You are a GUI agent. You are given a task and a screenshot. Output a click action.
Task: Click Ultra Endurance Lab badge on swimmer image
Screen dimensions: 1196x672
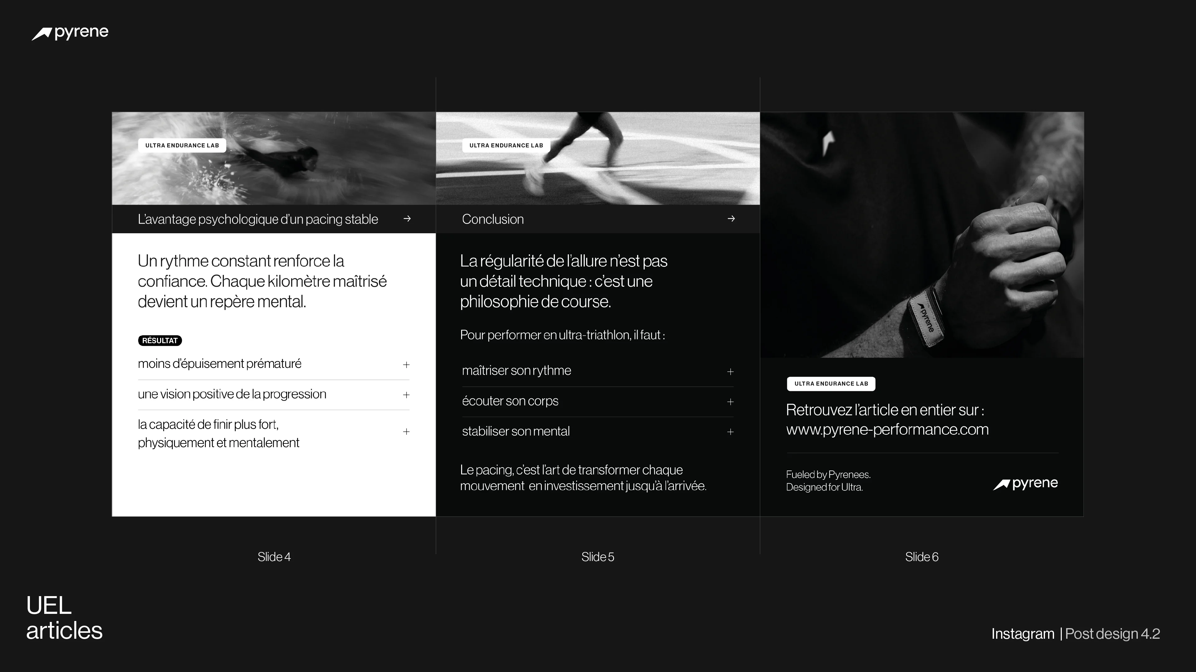(182, 145)
